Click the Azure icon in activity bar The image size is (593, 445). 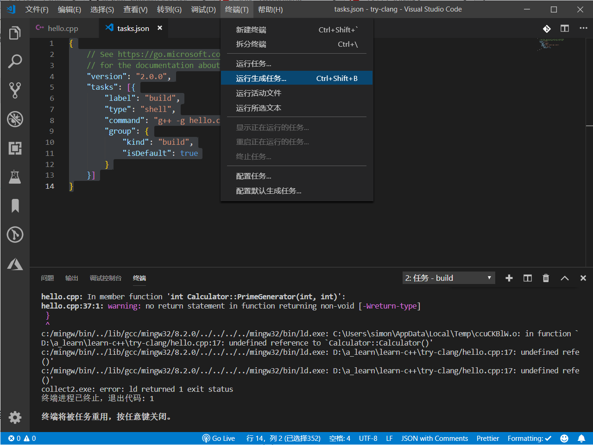click(x=15, y=264)
